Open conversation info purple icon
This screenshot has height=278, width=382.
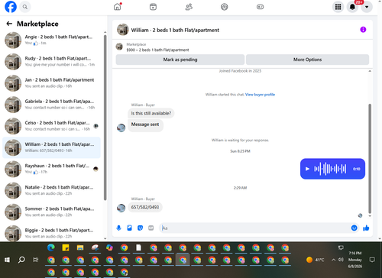(363, 30)
